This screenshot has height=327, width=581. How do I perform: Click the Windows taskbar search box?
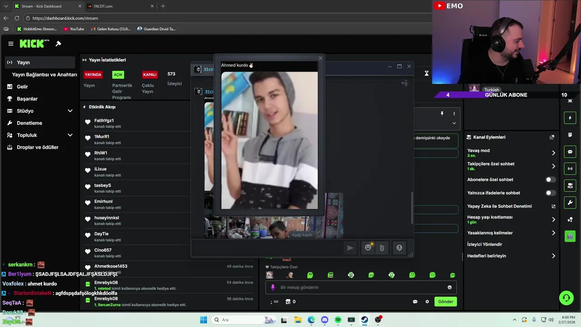[244, 320]
